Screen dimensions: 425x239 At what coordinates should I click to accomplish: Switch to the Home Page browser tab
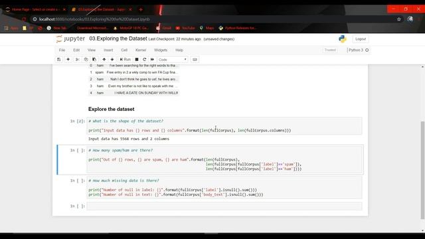[x=35, y=9]
